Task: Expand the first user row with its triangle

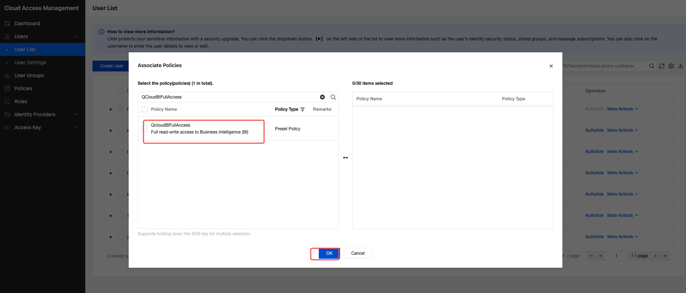Action: tap(111, 109)
